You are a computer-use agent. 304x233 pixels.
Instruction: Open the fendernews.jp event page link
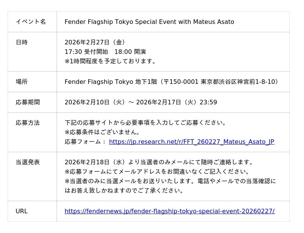click(169, 211)
